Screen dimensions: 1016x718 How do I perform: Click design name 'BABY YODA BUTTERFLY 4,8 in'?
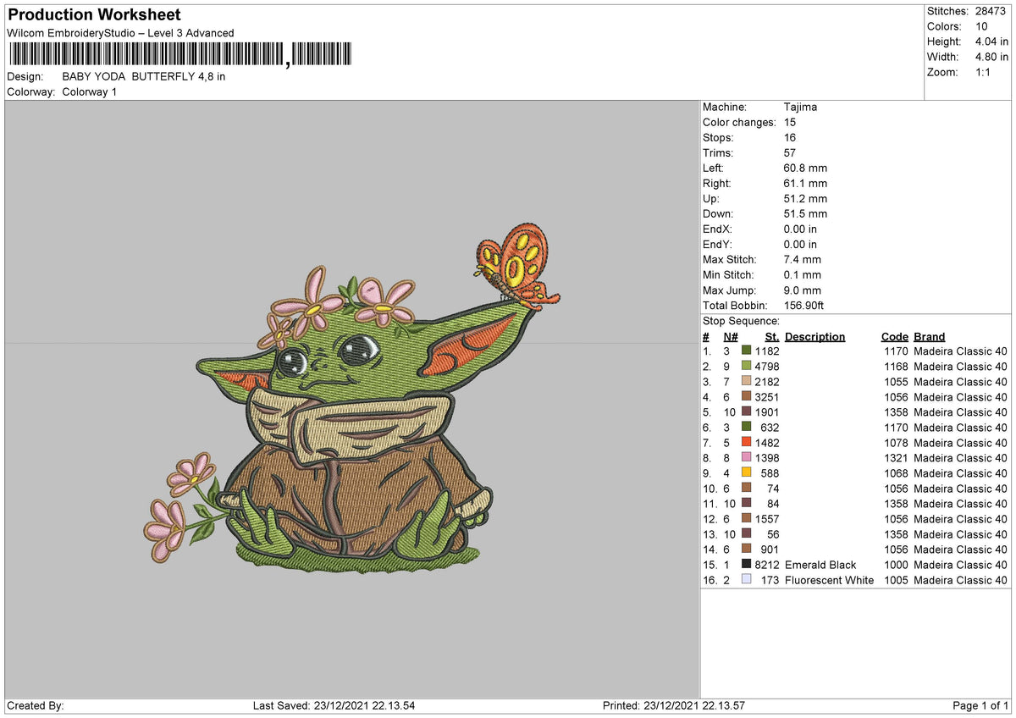click(144, 76)
